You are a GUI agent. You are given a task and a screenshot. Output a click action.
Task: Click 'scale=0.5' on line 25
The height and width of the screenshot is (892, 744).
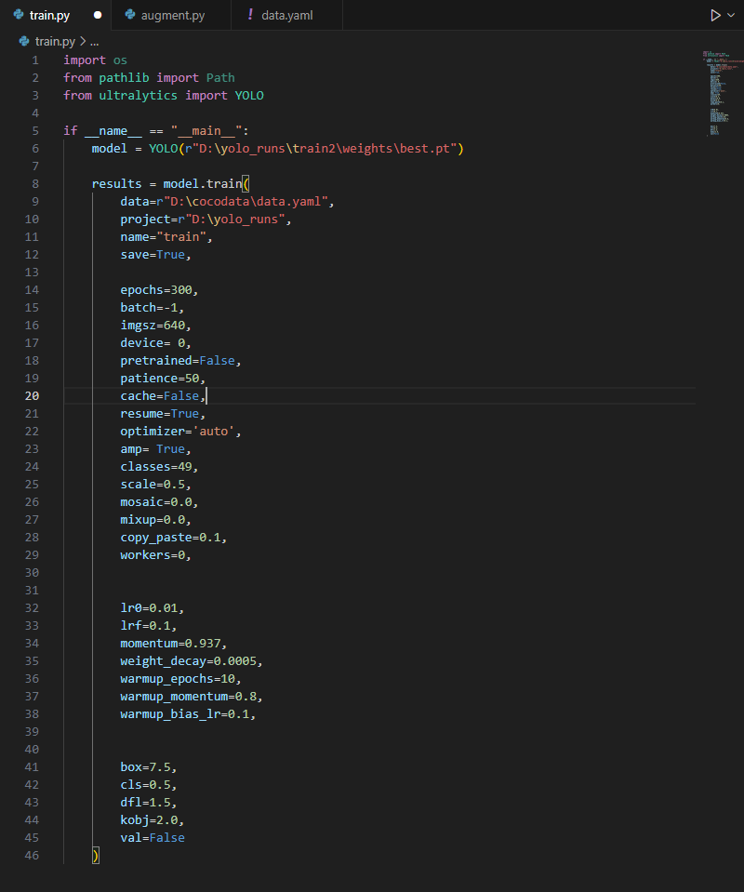tap(153, 484)
